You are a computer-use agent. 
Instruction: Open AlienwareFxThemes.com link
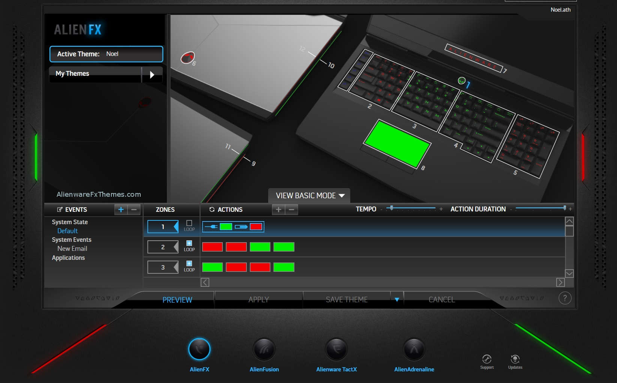[x=99, y=194]
